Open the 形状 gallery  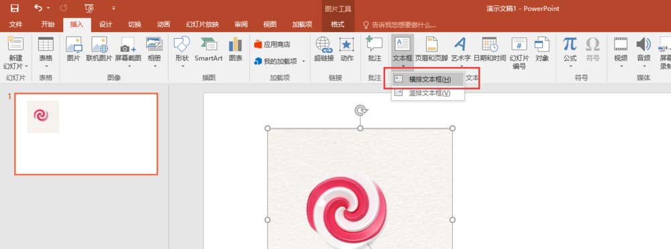point(183,52)
